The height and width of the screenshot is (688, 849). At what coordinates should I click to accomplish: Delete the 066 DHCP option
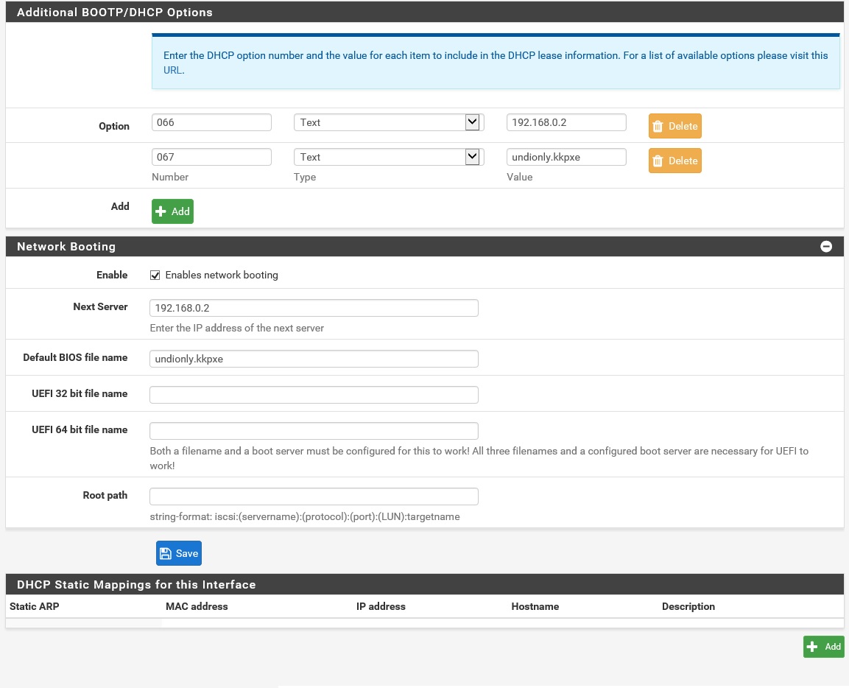(674, 126)
